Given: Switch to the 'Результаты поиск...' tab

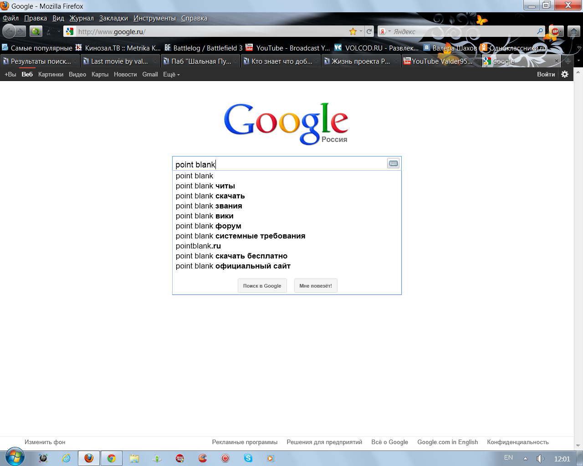Looking at the screenshot, I should pos(40,61).
